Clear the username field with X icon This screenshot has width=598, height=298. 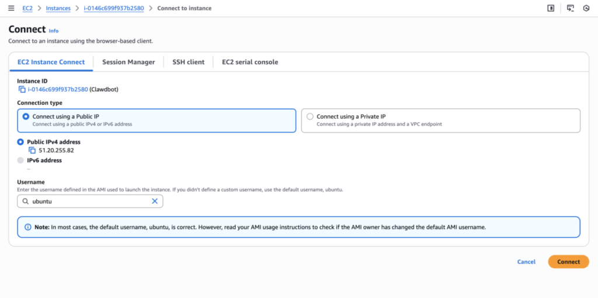point(155,201)
